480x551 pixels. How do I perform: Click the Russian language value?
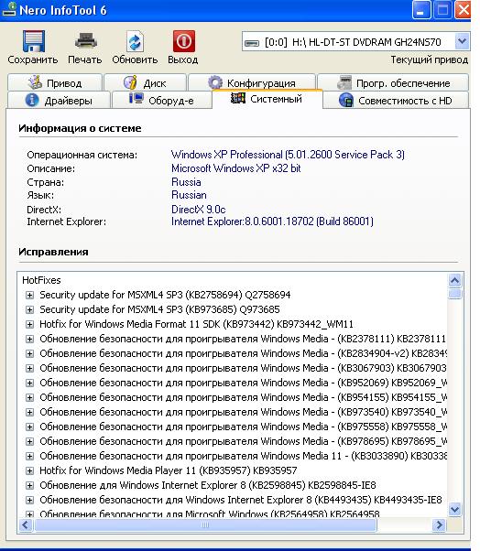coord(189,195)
